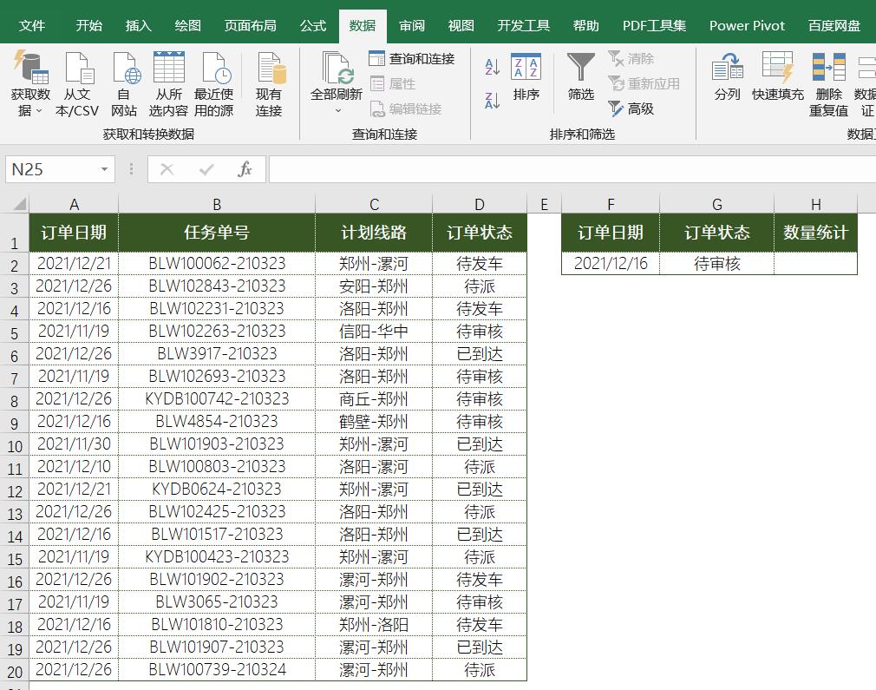This screenshot has height=690, width=876.
Task: Open the Power Pivot tab
Action: pos(747,26)
